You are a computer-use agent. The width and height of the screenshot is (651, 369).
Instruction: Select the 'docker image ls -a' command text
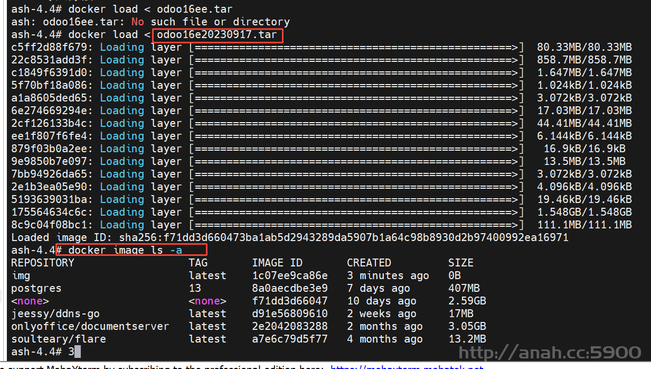pyautogui.click(x=125, y=251)
